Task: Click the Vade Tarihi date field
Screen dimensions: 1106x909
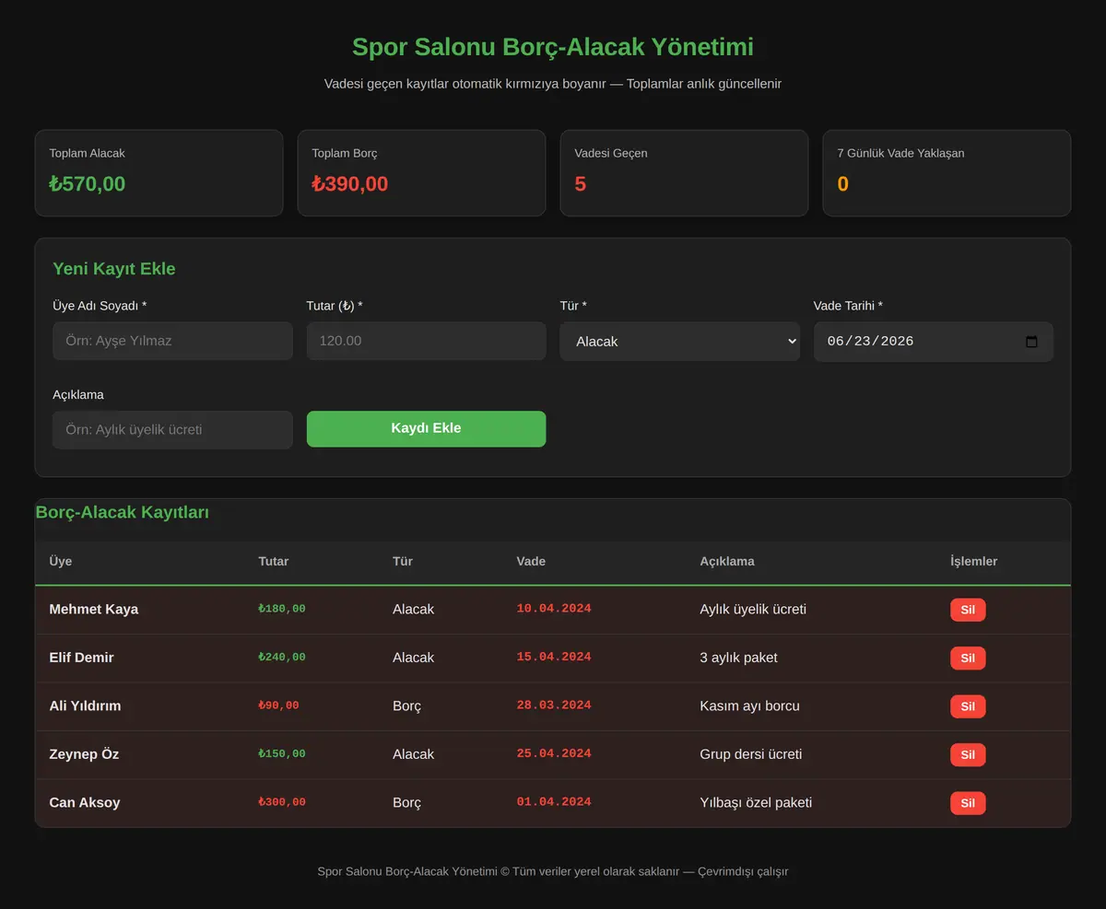Action: click(933, 342)
